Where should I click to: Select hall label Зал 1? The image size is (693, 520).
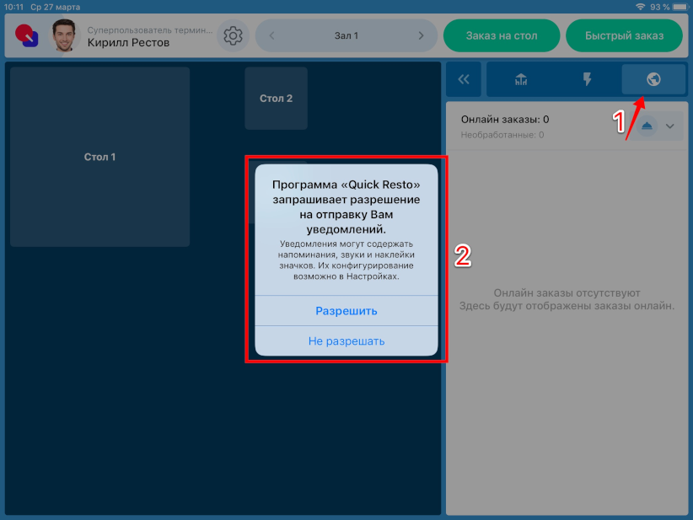point(346,35)
